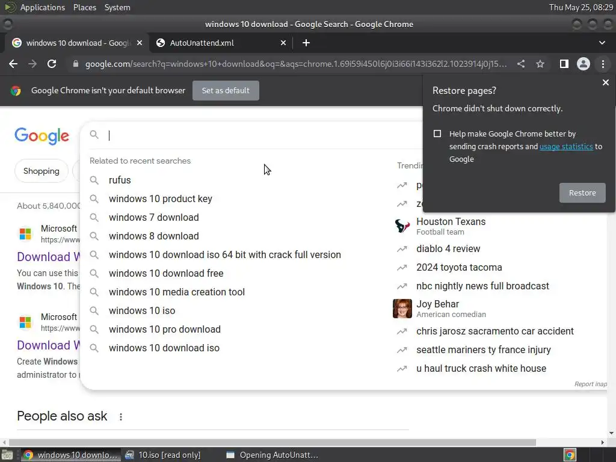The width and height of the screenshot is (616, 462).
Task: Set Chrome as default browser
Action: pos(226,90)
